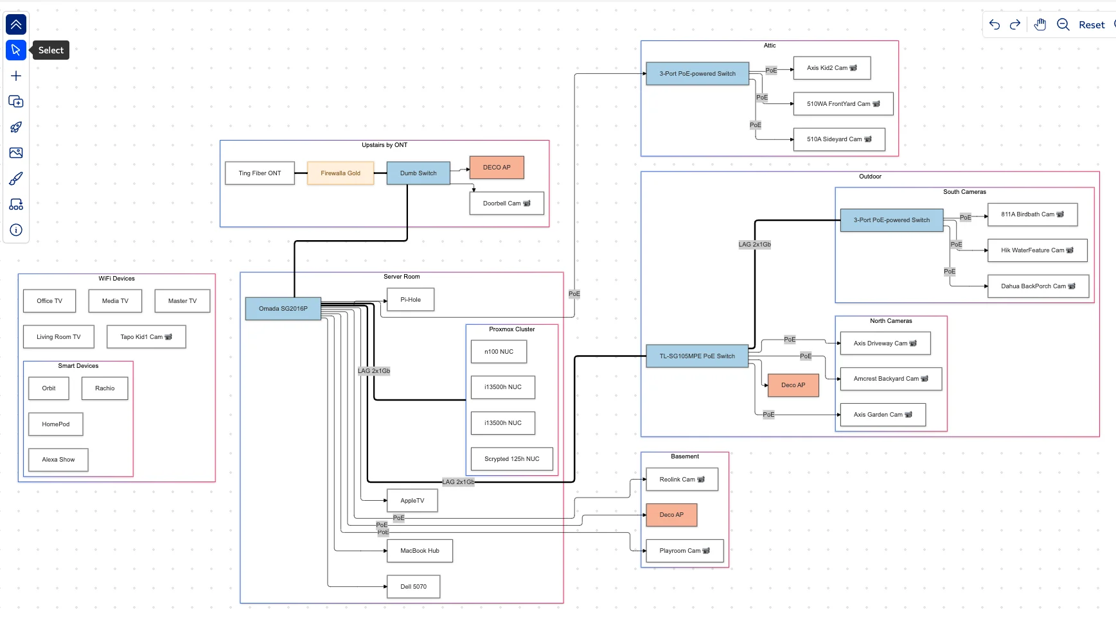
Task: Select the Scrypted 125h NUC node
Action: click(x=512, y=459)
